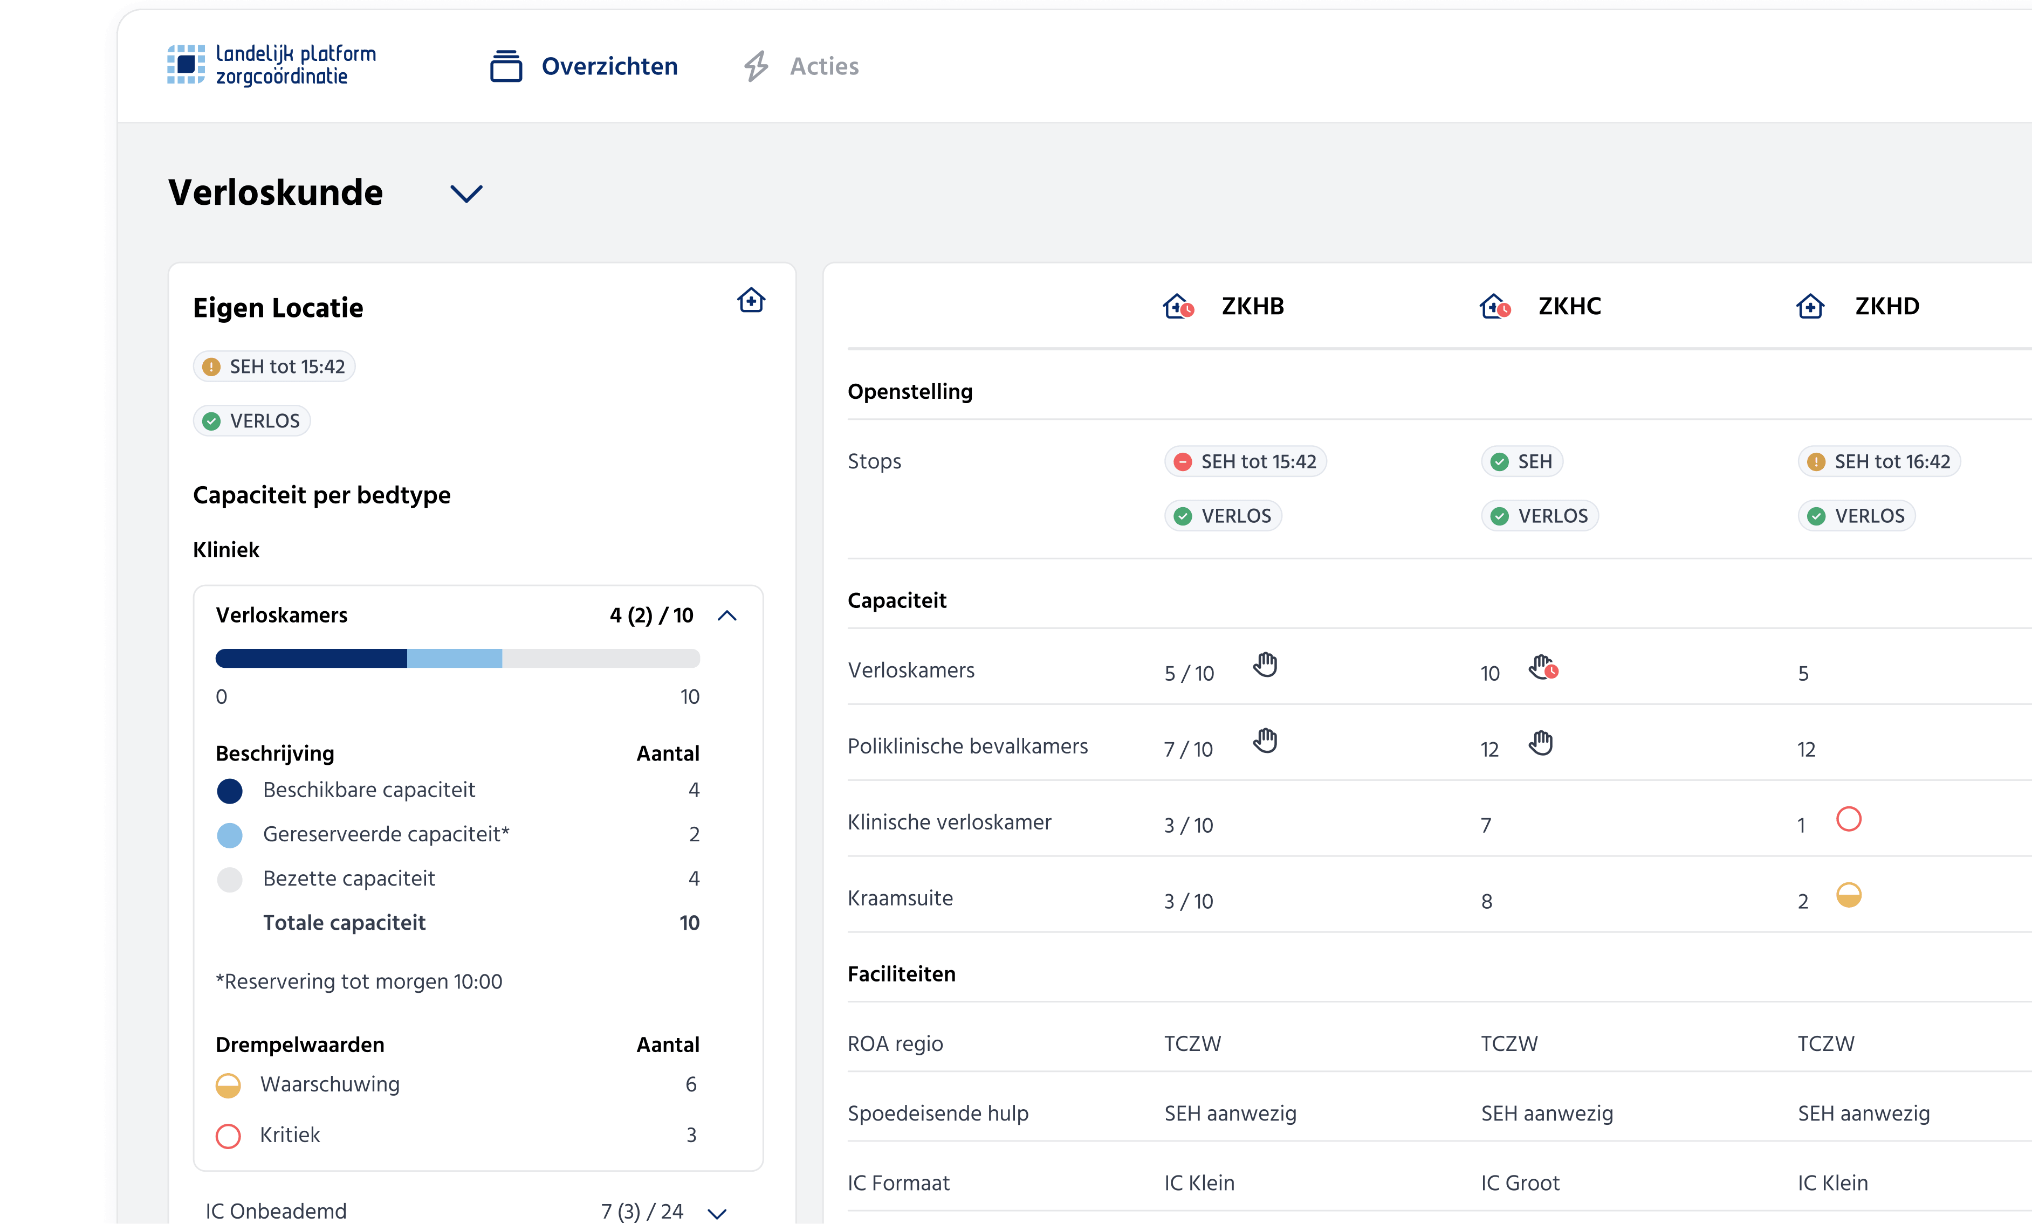
Task: Click the SEH tot 15:42 warning badge
Action: [274, 366]
